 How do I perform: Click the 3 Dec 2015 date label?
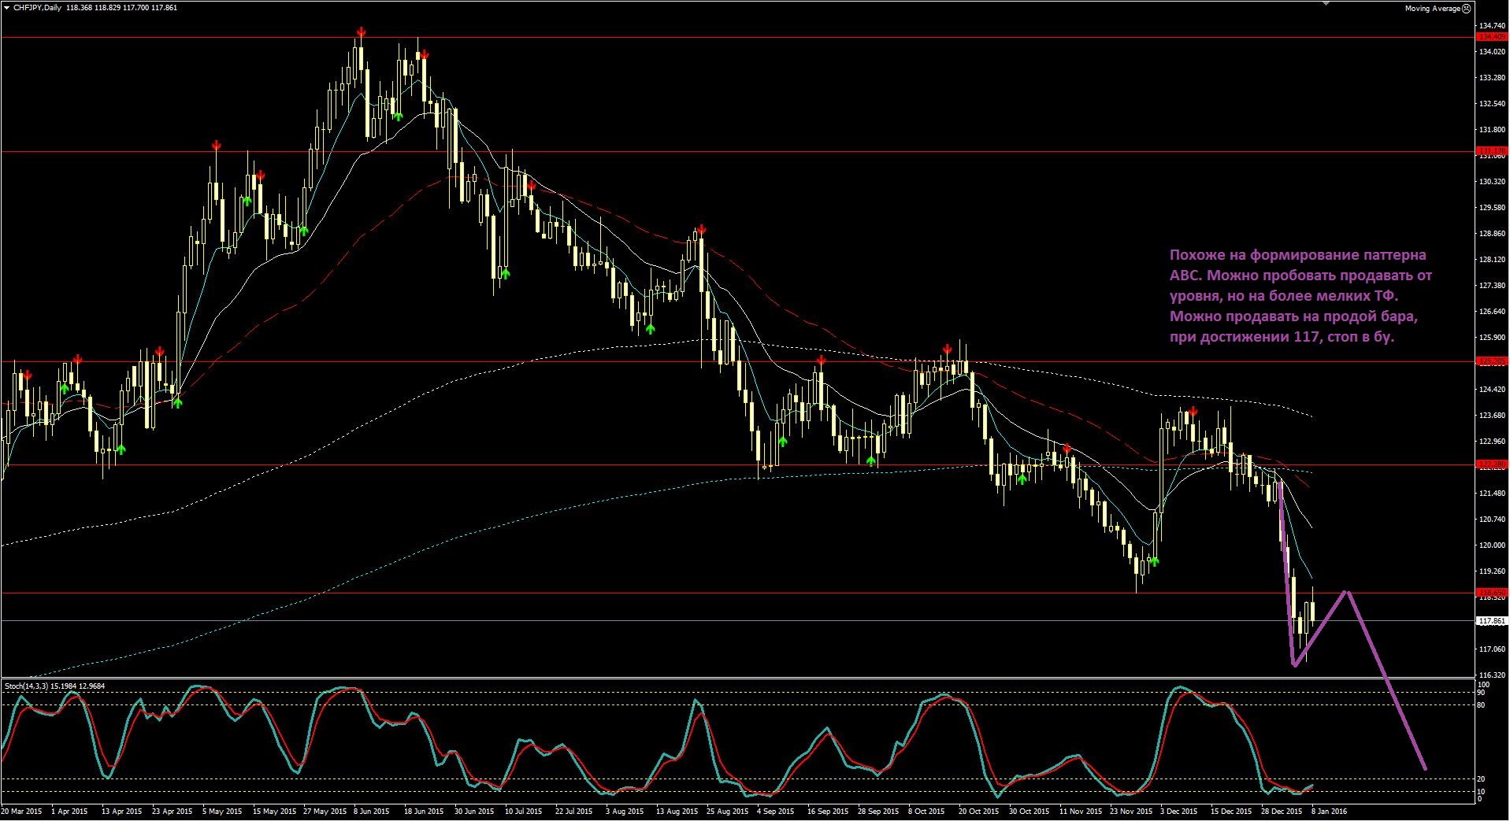pos(1178,811)
